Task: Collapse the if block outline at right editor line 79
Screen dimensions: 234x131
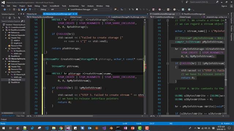Action: [x=167, y=63]
